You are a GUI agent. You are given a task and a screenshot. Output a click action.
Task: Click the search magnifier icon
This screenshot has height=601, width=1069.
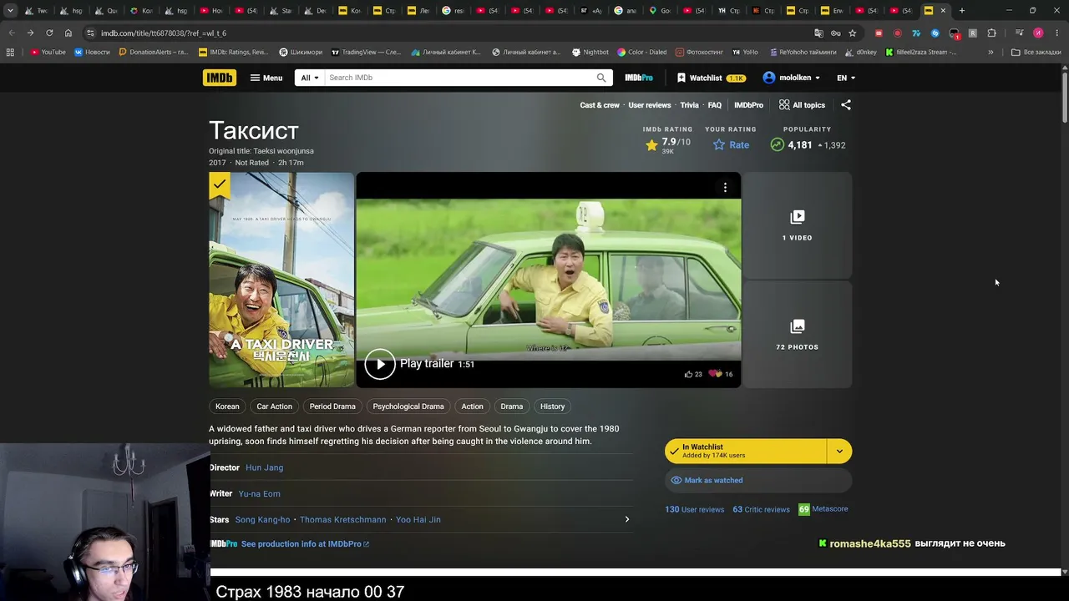(x=601, y=78)
